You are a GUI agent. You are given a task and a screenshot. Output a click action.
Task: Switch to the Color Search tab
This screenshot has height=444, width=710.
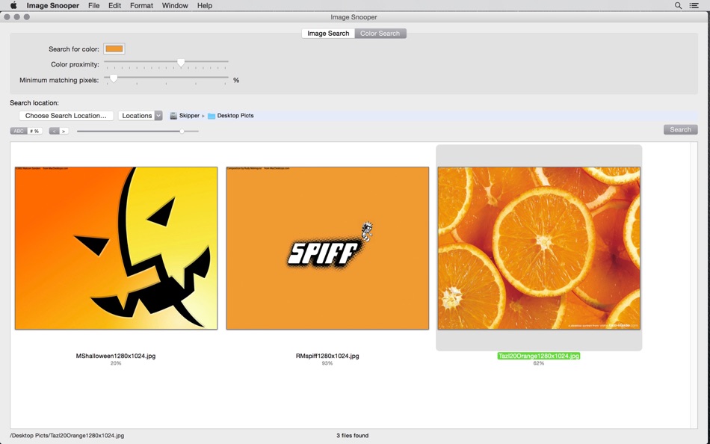click(x=380, y=33)
